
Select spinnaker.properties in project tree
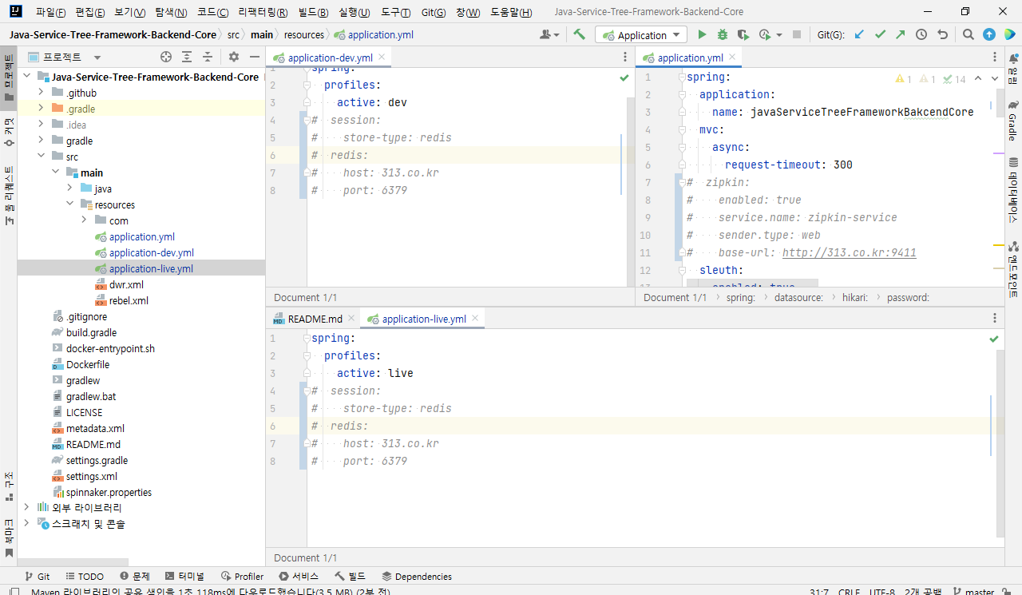109,492
